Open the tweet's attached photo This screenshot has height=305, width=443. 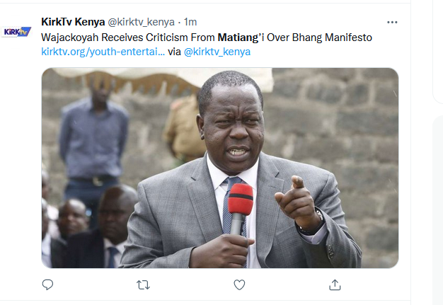pos(220,168)
